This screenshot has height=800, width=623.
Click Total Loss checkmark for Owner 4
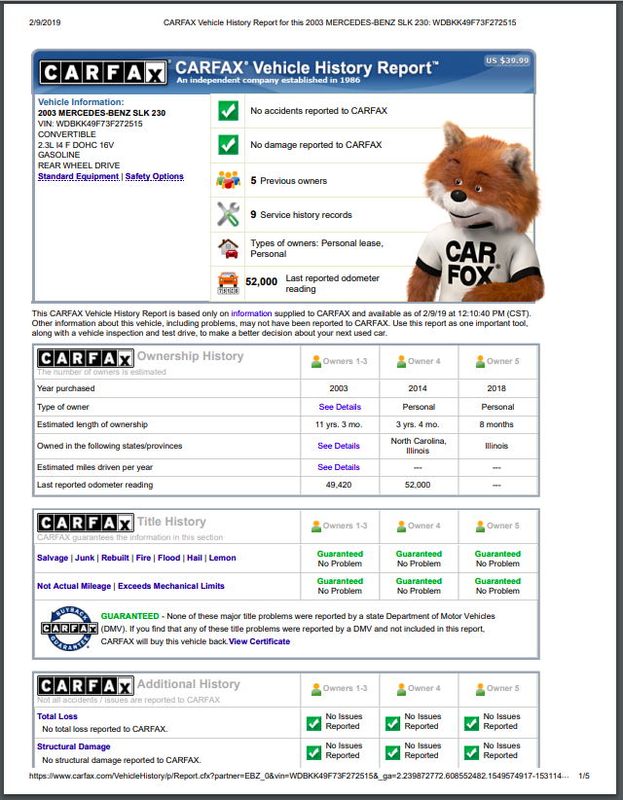(393, 723)
